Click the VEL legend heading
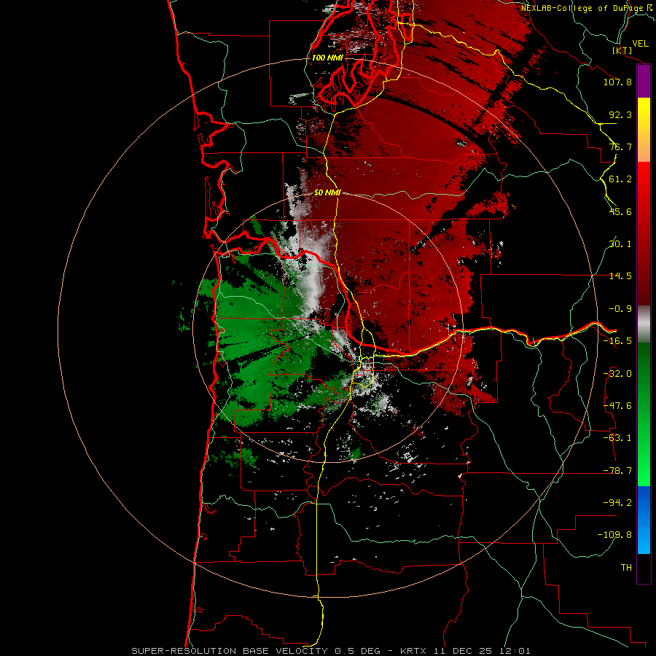Screen dimensions: 656x656 pyautogui.click(x=641, y=44)
